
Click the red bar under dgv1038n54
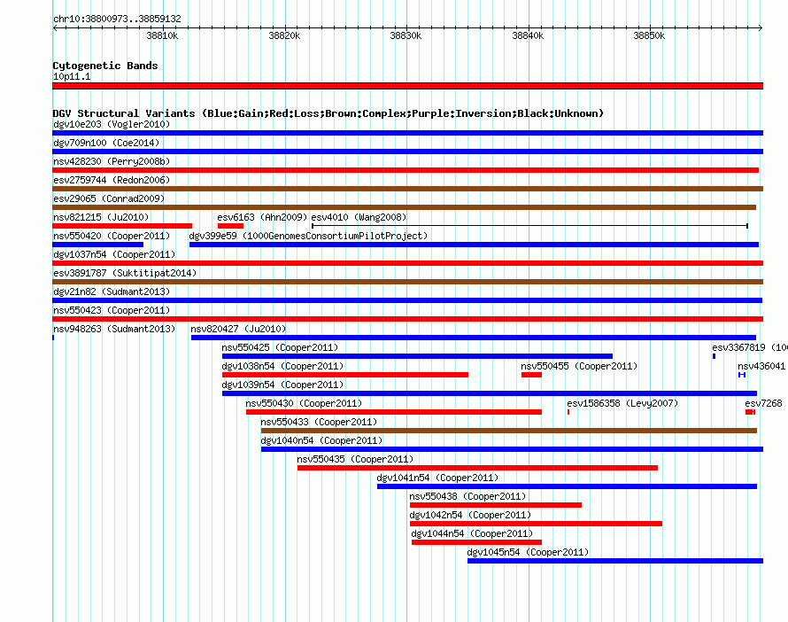[x=345, y=375]
